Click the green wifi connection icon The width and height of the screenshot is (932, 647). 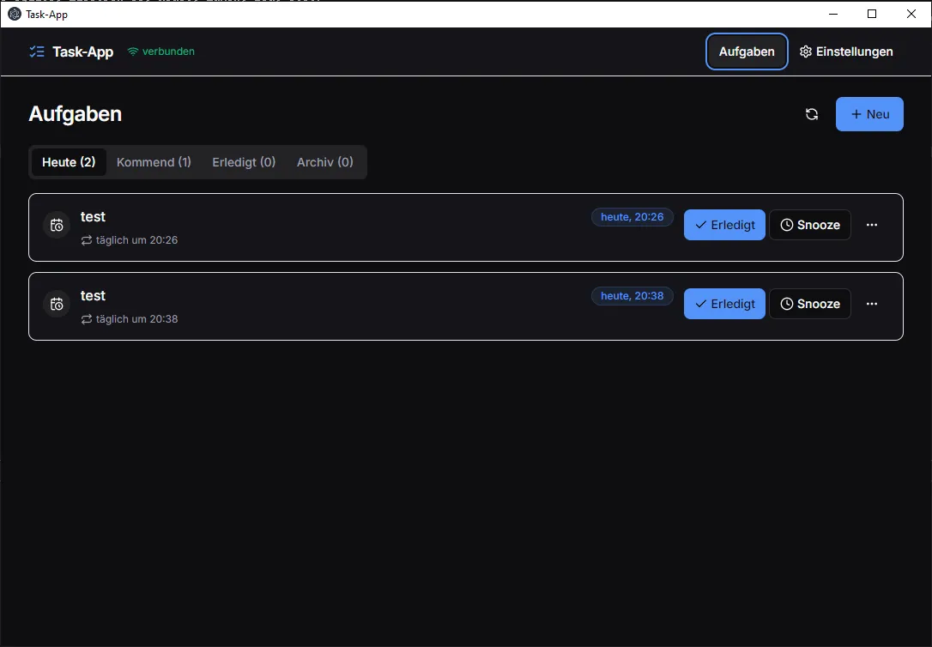pyautogui.click(x=132, y=51)
